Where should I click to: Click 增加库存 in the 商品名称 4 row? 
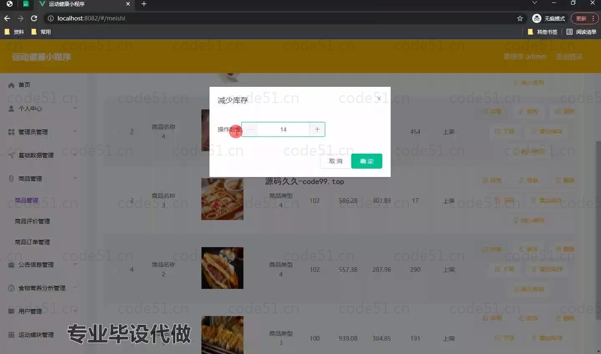pyautogui.click(x=547, y=131)
